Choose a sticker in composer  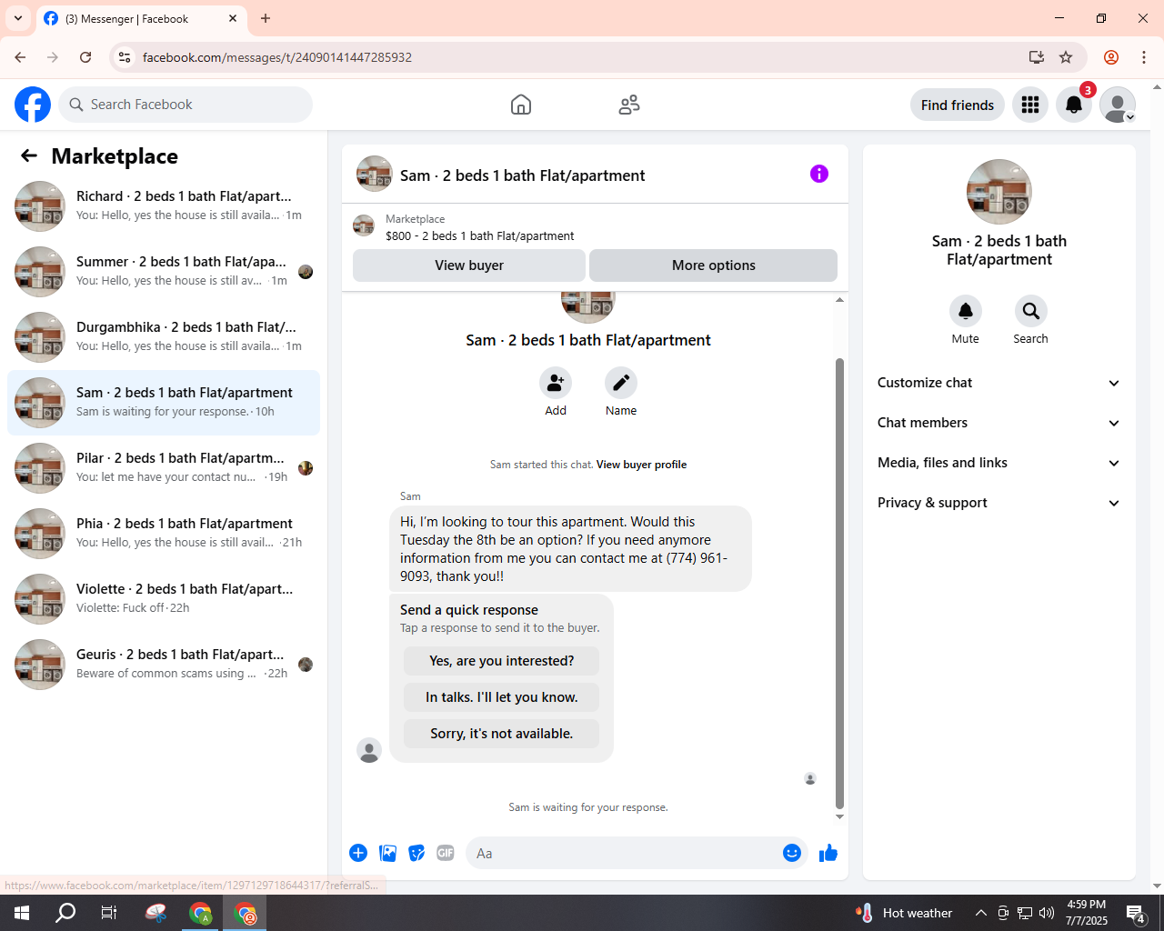coord(416,853)
